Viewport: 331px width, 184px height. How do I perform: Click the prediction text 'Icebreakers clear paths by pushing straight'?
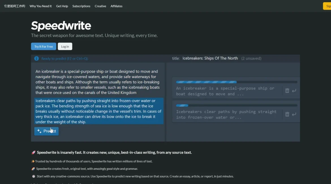pyautogui.click(x=226, y=114)
